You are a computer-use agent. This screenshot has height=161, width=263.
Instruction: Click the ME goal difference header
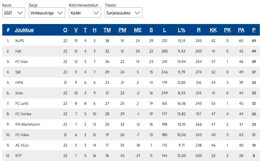point(138,30)
